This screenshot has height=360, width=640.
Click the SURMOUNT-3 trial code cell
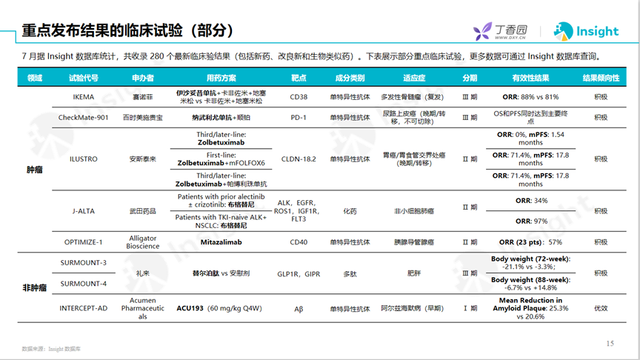click(83, 263)
